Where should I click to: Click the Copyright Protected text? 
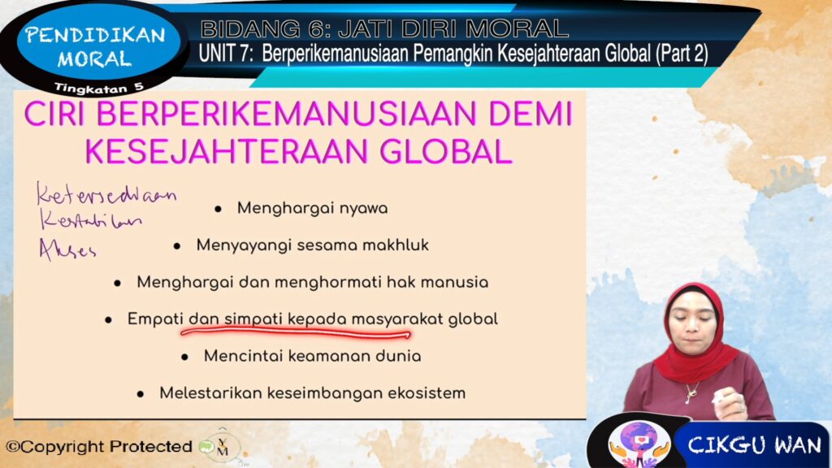pyautogui.click(x=99, y=446)
